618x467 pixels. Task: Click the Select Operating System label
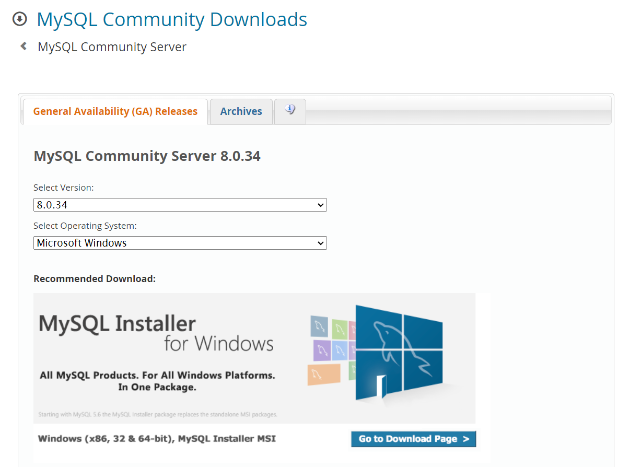[x=85, y=226]
